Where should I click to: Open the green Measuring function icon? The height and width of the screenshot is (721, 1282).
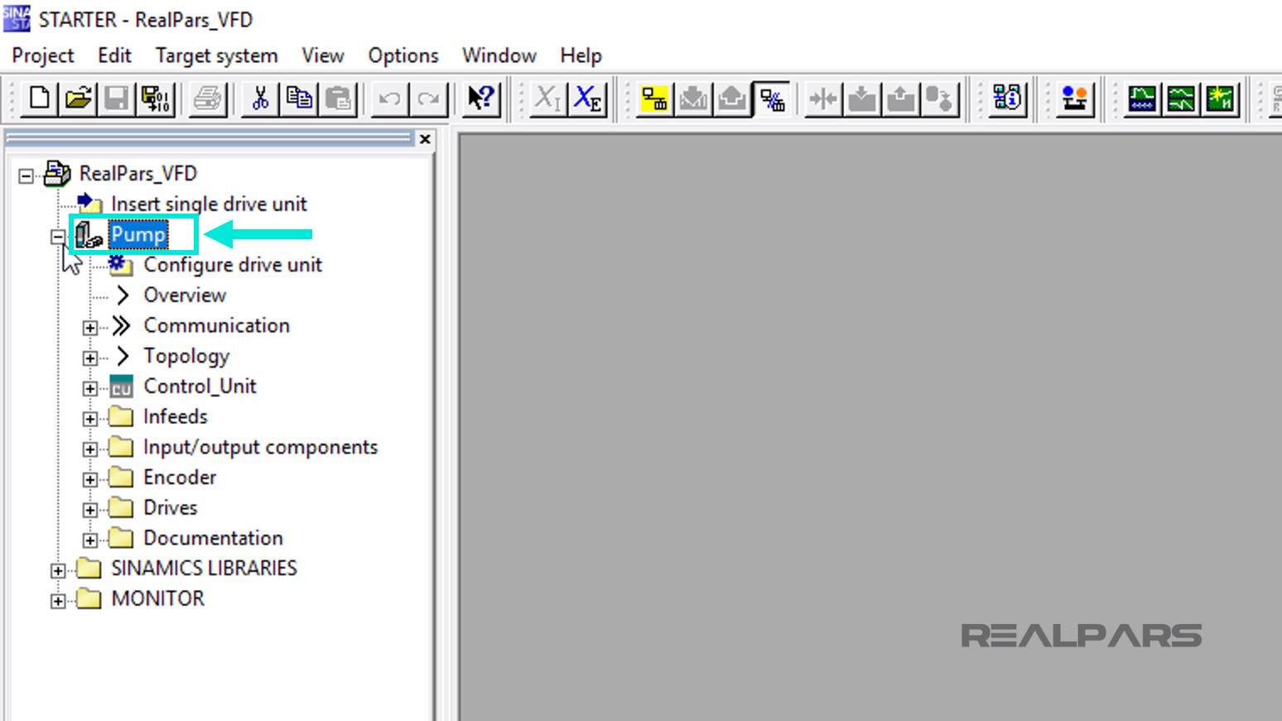pyautogui.click(x=1220, y=99)
